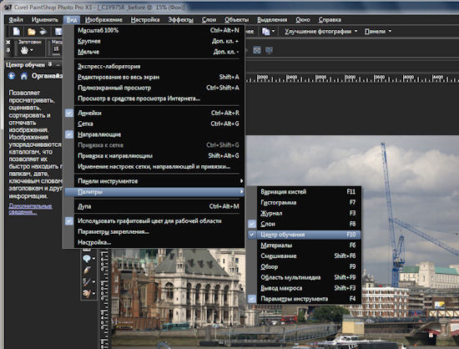Viewport: 459px width, 349px height.
Task: Toggle the Центр обучения palette
Action: tap(304, 235)
